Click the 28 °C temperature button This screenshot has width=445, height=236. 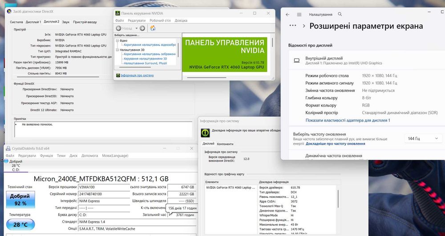click(20, 224)
